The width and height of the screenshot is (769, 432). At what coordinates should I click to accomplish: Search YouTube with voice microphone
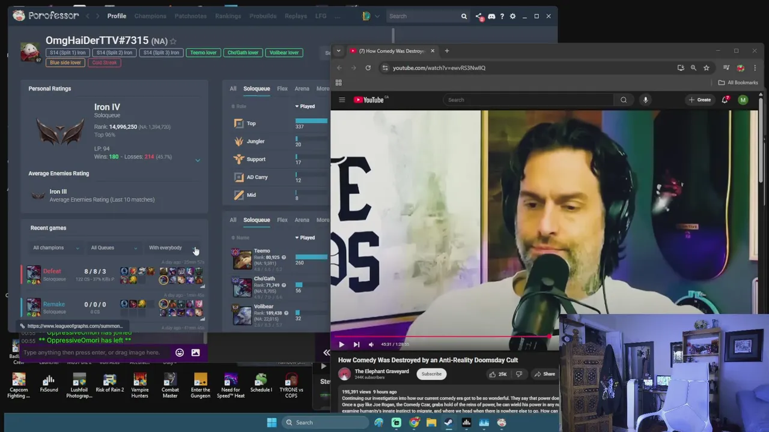pos(645,100)
